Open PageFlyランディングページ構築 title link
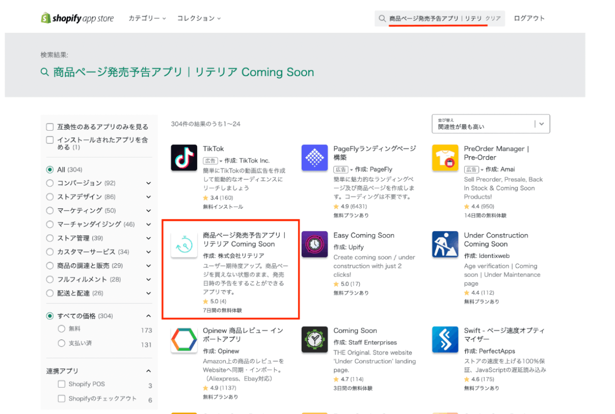The height and width of the screenshot is (414, 615). (375, 153)
